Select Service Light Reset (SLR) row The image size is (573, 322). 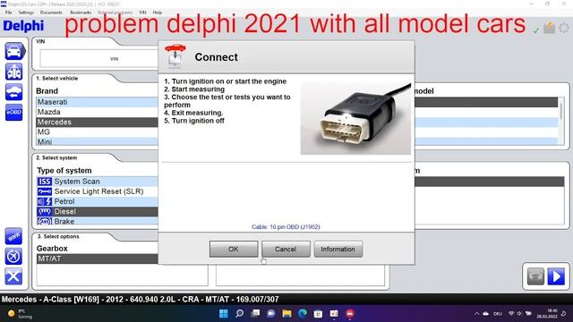98,191
